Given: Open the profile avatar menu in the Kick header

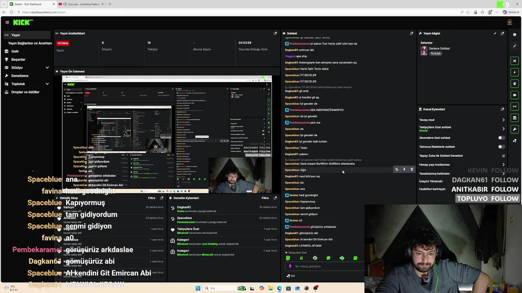Looking at the screenshot, I should 509,22.
